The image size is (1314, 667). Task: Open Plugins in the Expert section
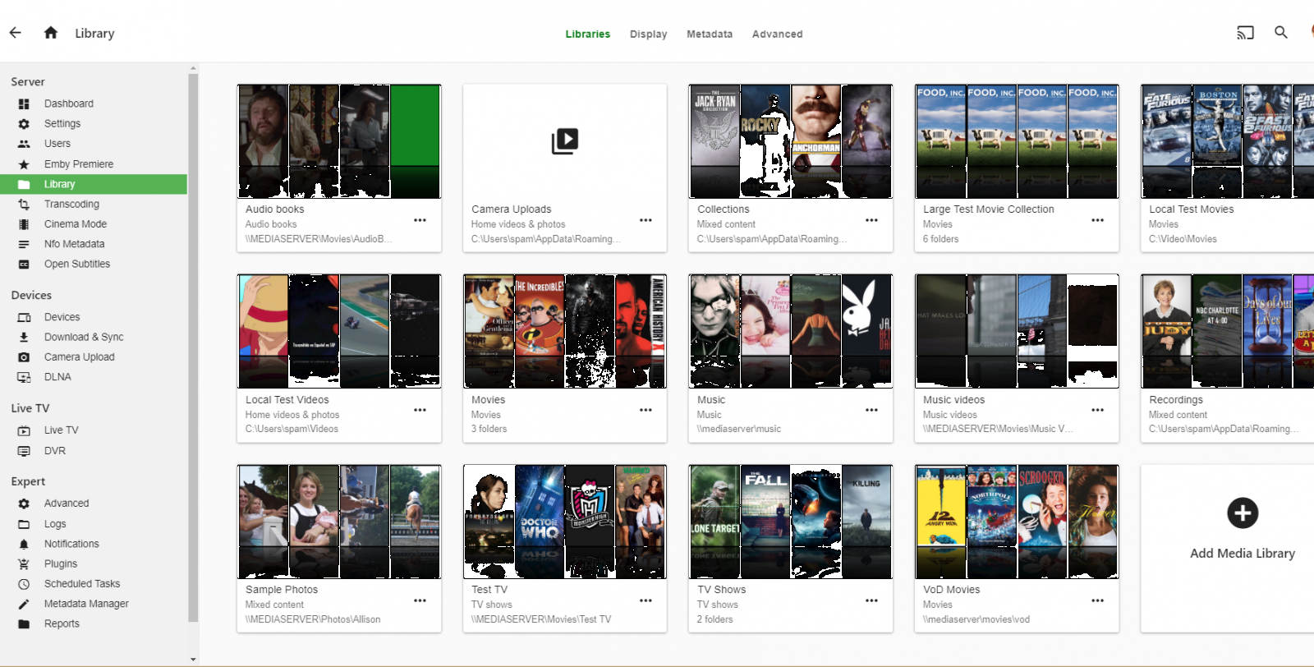coord(60,563)
